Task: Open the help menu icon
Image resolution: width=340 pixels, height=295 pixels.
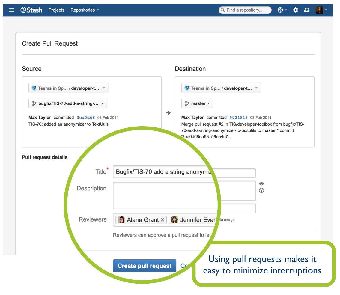Action: click(x=282, y=10)
